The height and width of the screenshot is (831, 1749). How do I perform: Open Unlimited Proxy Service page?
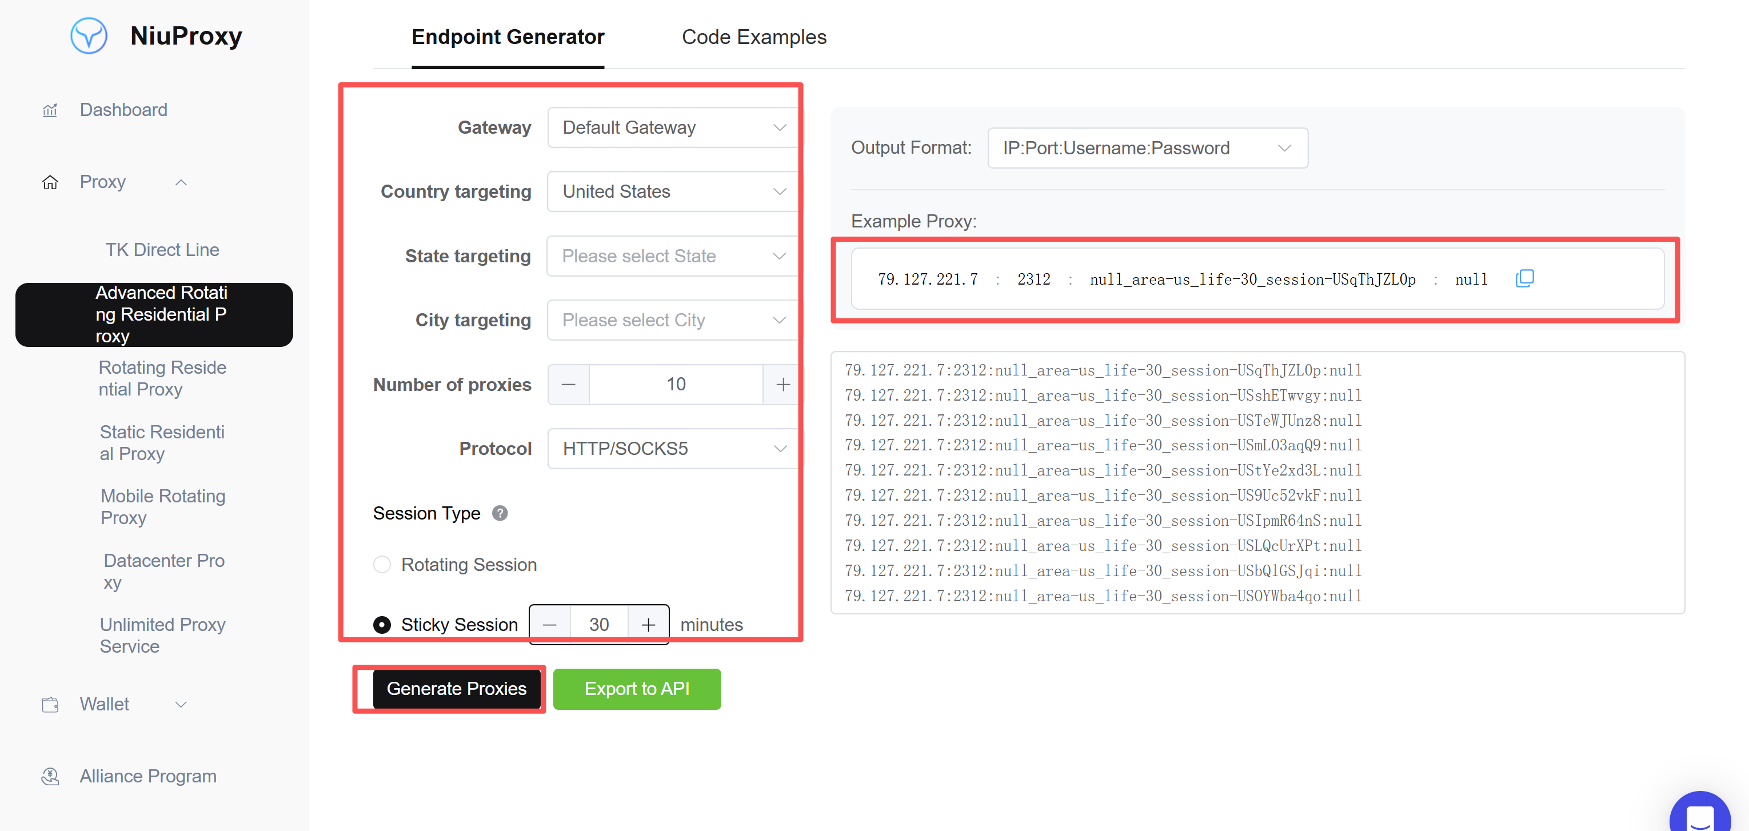point(162,635)
